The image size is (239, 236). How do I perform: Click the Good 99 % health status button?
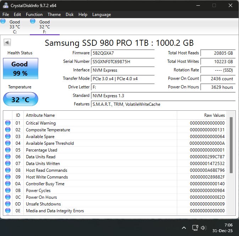pyautogui.click(x=20, y=68)
